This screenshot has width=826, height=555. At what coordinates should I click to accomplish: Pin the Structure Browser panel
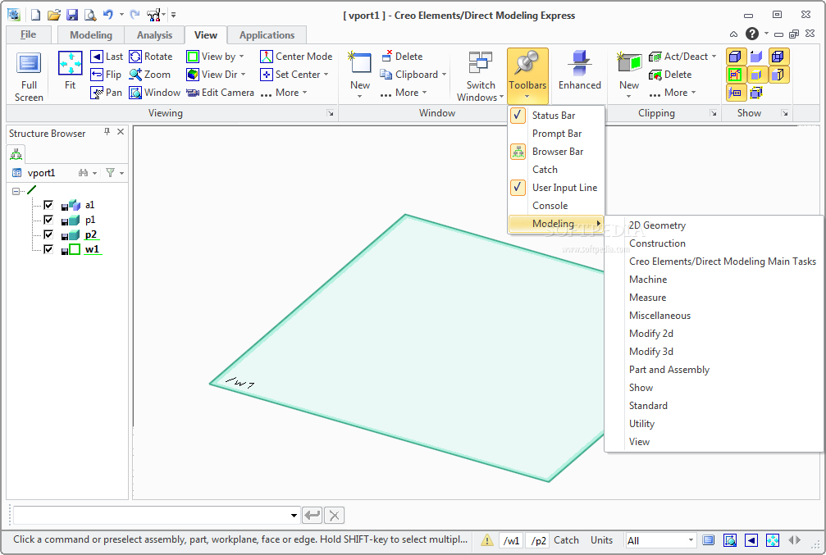pyautogui.click(x=107, y=132)
